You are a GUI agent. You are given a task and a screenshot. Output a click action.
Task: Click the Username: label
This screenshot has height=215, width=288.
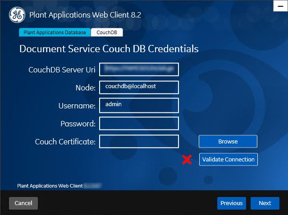click(77, 106)
